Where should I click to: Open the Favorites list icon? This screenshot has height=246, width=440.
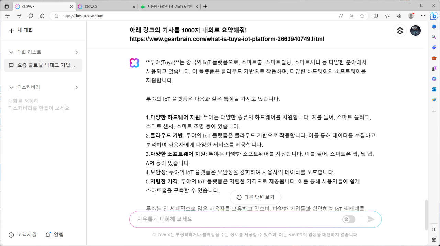[387, 16]
